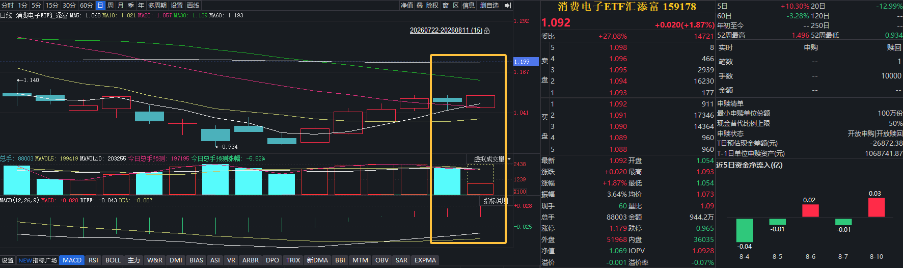Viewport: 903px width, 268px height.
Task: Click the current price 1.092 header
Action: point(556,23)
